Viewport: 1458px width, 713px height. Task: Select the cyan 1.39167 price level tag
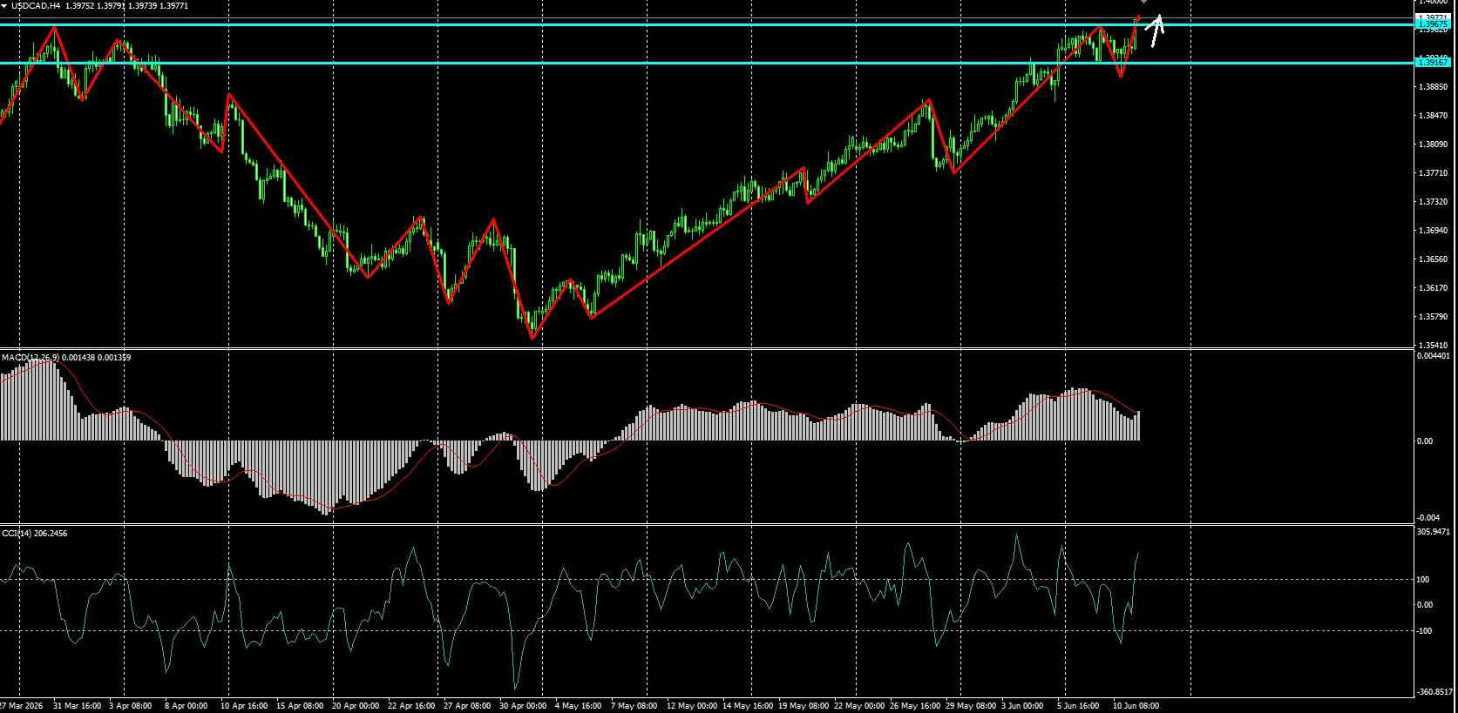[1433, 63]
